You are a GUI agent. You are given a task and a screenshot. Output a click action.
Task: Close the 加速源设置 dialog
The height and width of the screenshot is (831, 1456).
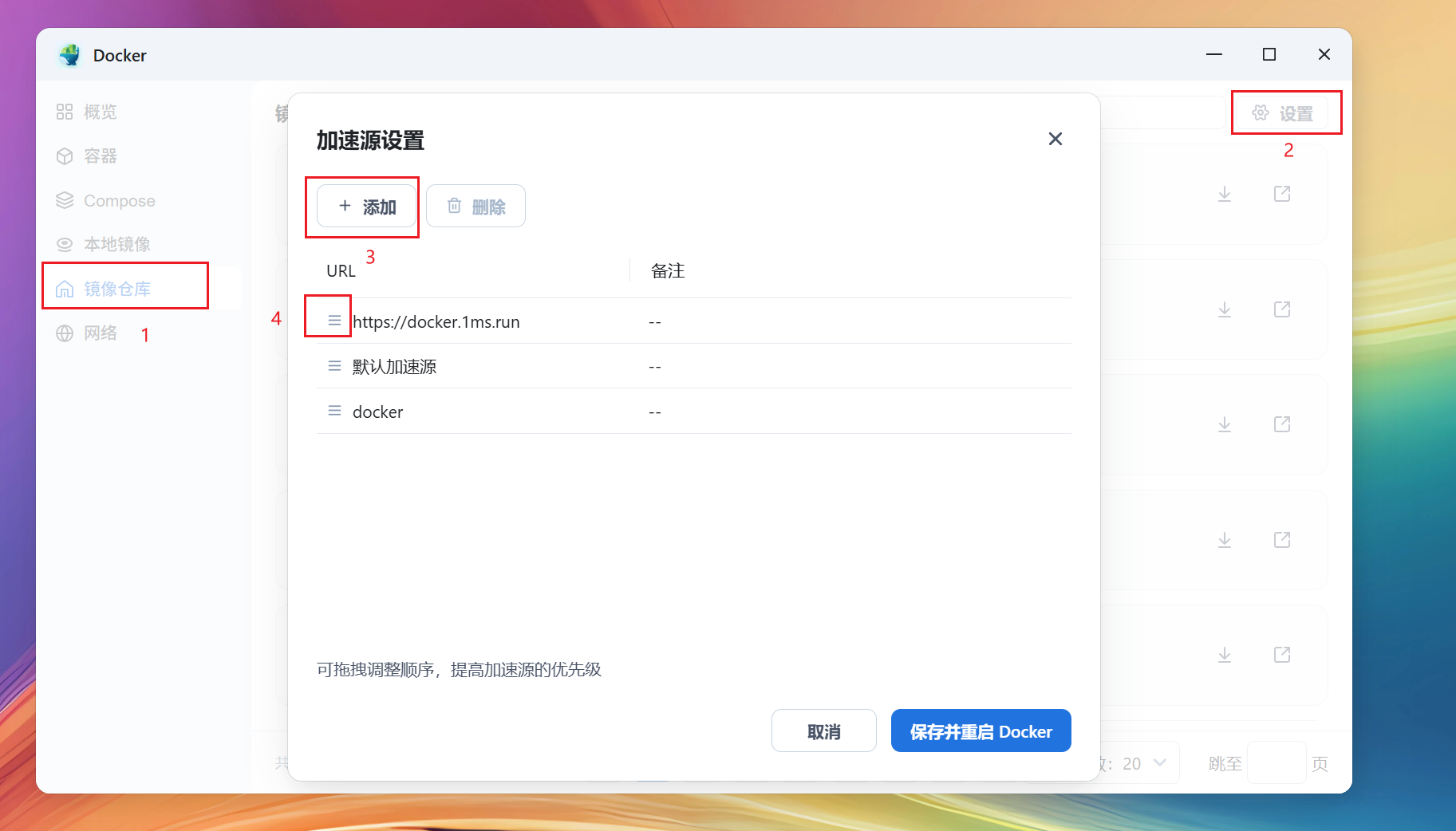(x=1056, y=139)
